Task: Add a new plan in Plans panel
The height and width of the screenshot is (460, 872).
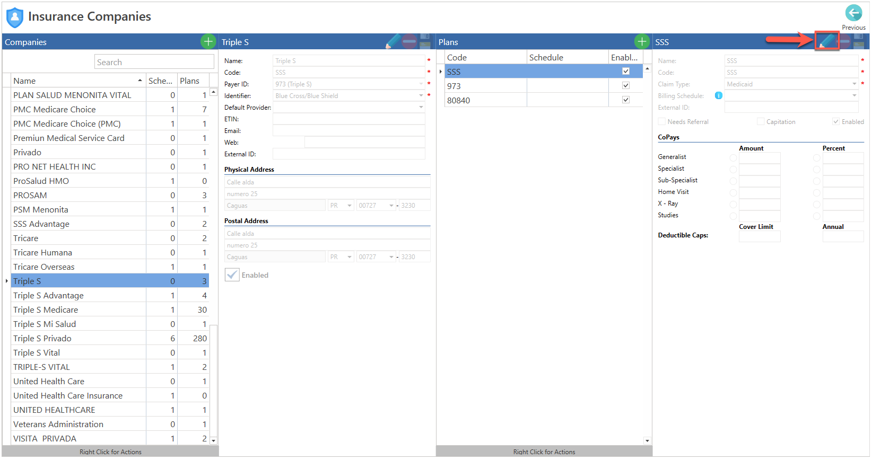Action: [642, 41]
